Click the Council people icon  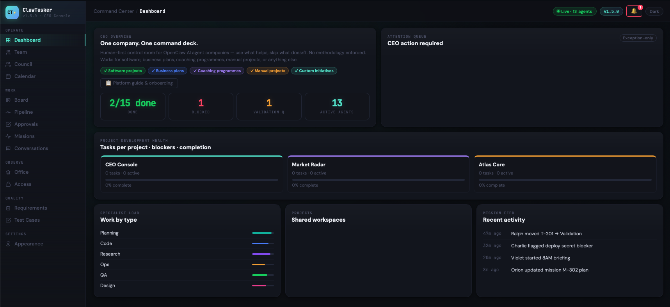8,64
